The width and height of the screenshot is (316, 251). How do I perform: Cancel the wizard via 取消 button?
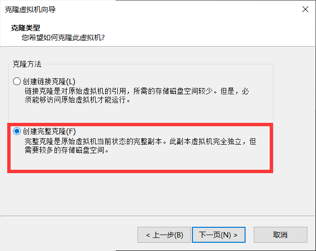(x=280, y=235)
